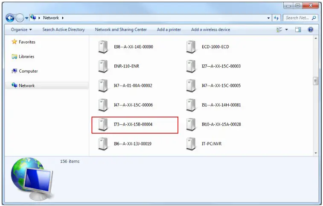Click the ENR-110-ENR computer icon

pyautogui.click(x=103, y=66)
